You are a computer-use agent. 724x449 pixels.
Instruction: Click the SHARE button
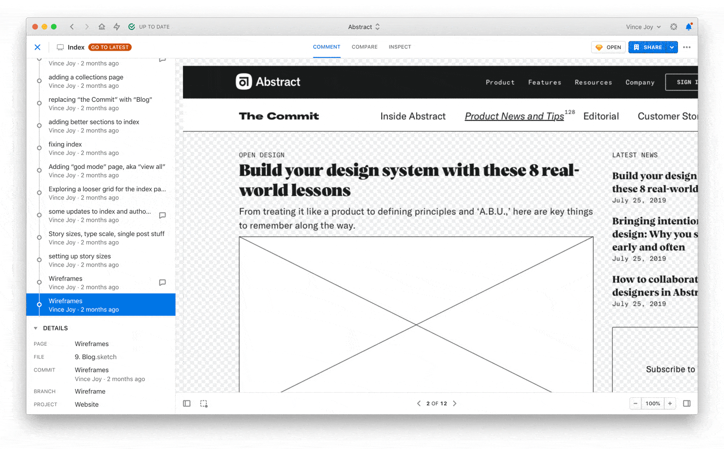pyautogui.click(x=647, y=47)
